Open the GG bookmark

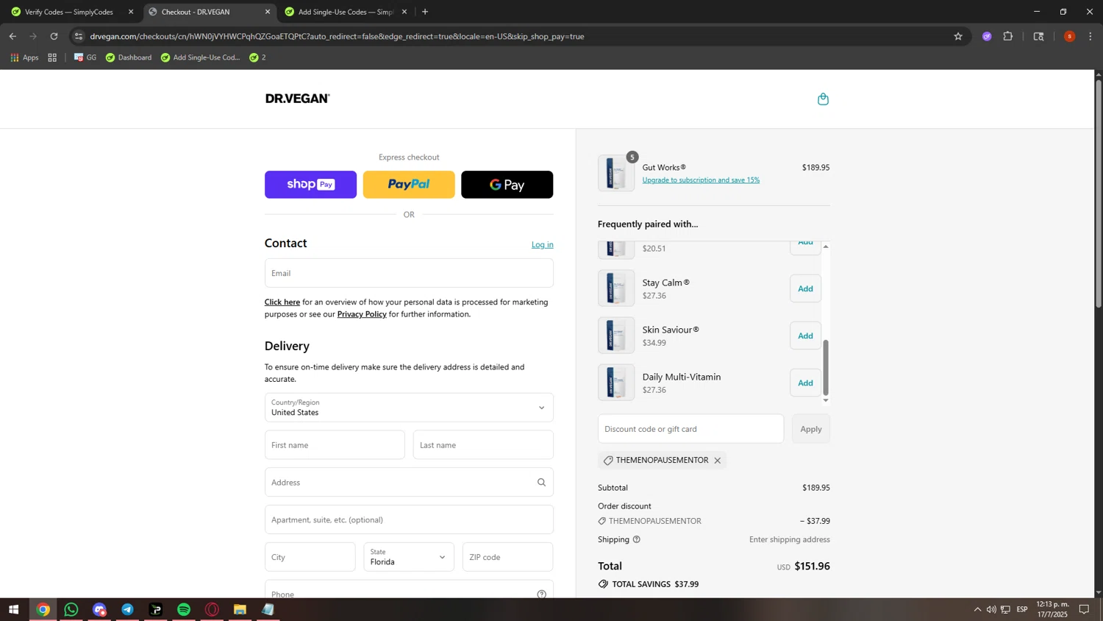pos(85,57)
